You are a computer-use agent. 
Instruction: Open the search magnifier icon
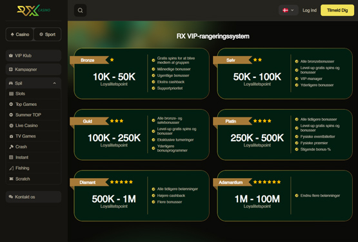[x=80, y=10]
